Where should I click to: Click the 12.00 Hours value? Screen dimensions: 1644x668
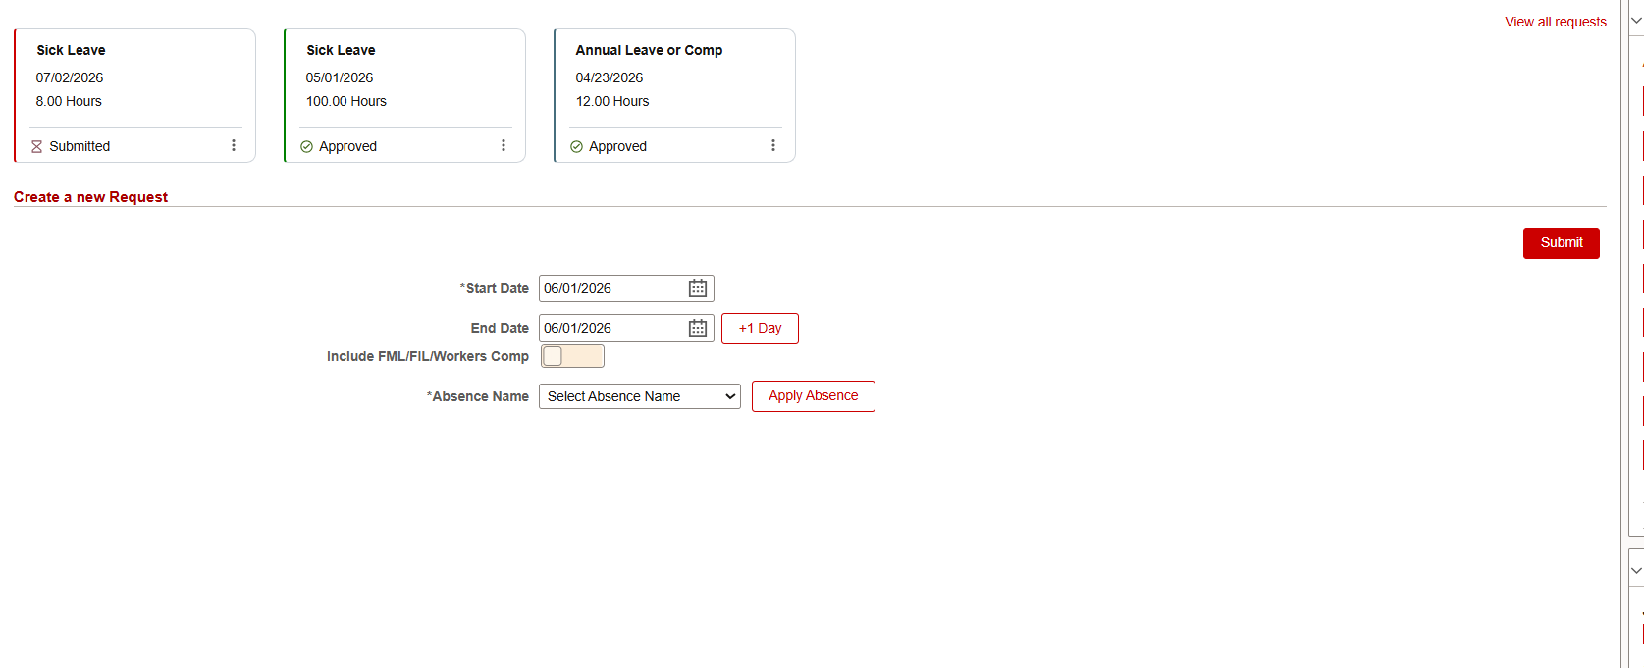612,101
